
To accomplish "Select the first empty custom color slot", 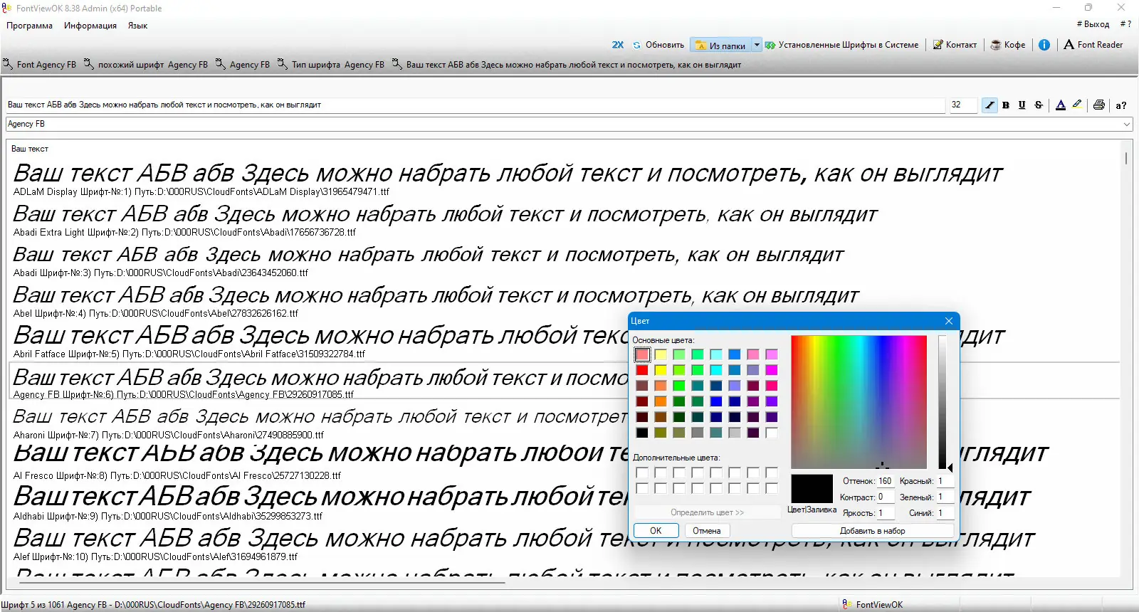I will pos(642,473).
